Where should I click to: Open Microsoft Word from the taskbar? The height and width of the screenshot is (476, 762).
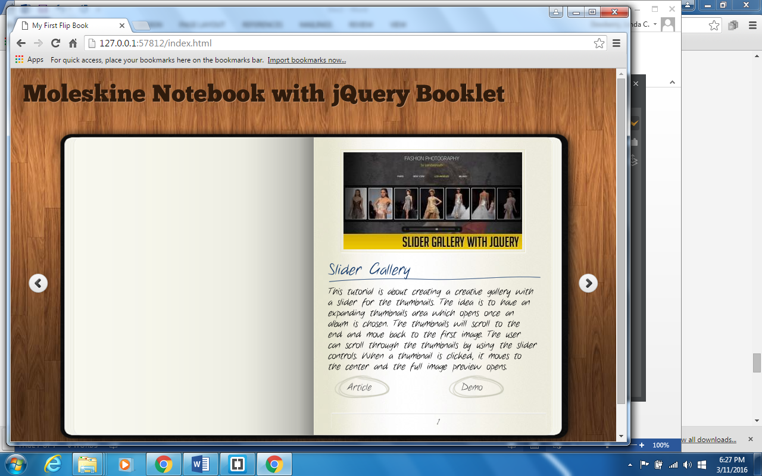point(200,464)
